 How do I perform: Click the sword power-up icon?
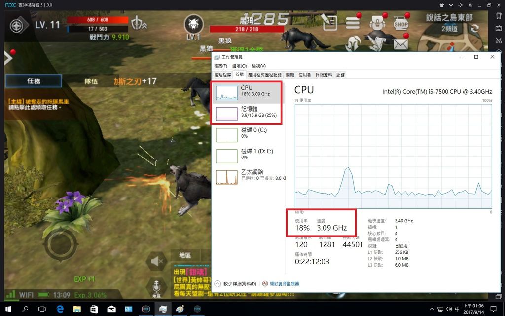click(139, 23)
